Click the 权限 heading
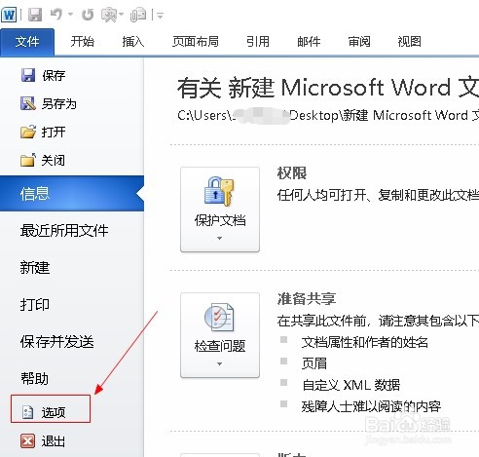This screenshot has width=479, height=457. 292,172
